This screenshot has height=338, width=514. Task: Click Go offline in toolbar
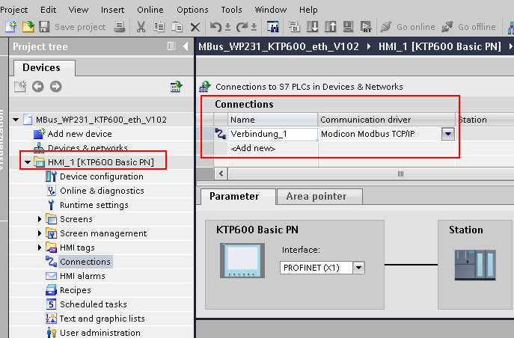pyautogui.click(x=468, y=27)
